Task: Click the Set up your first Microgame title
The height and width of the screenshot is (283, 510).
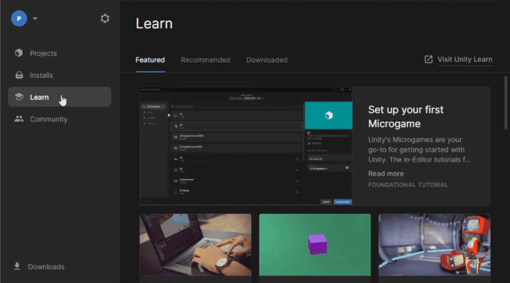Action: tap(405, 116)
